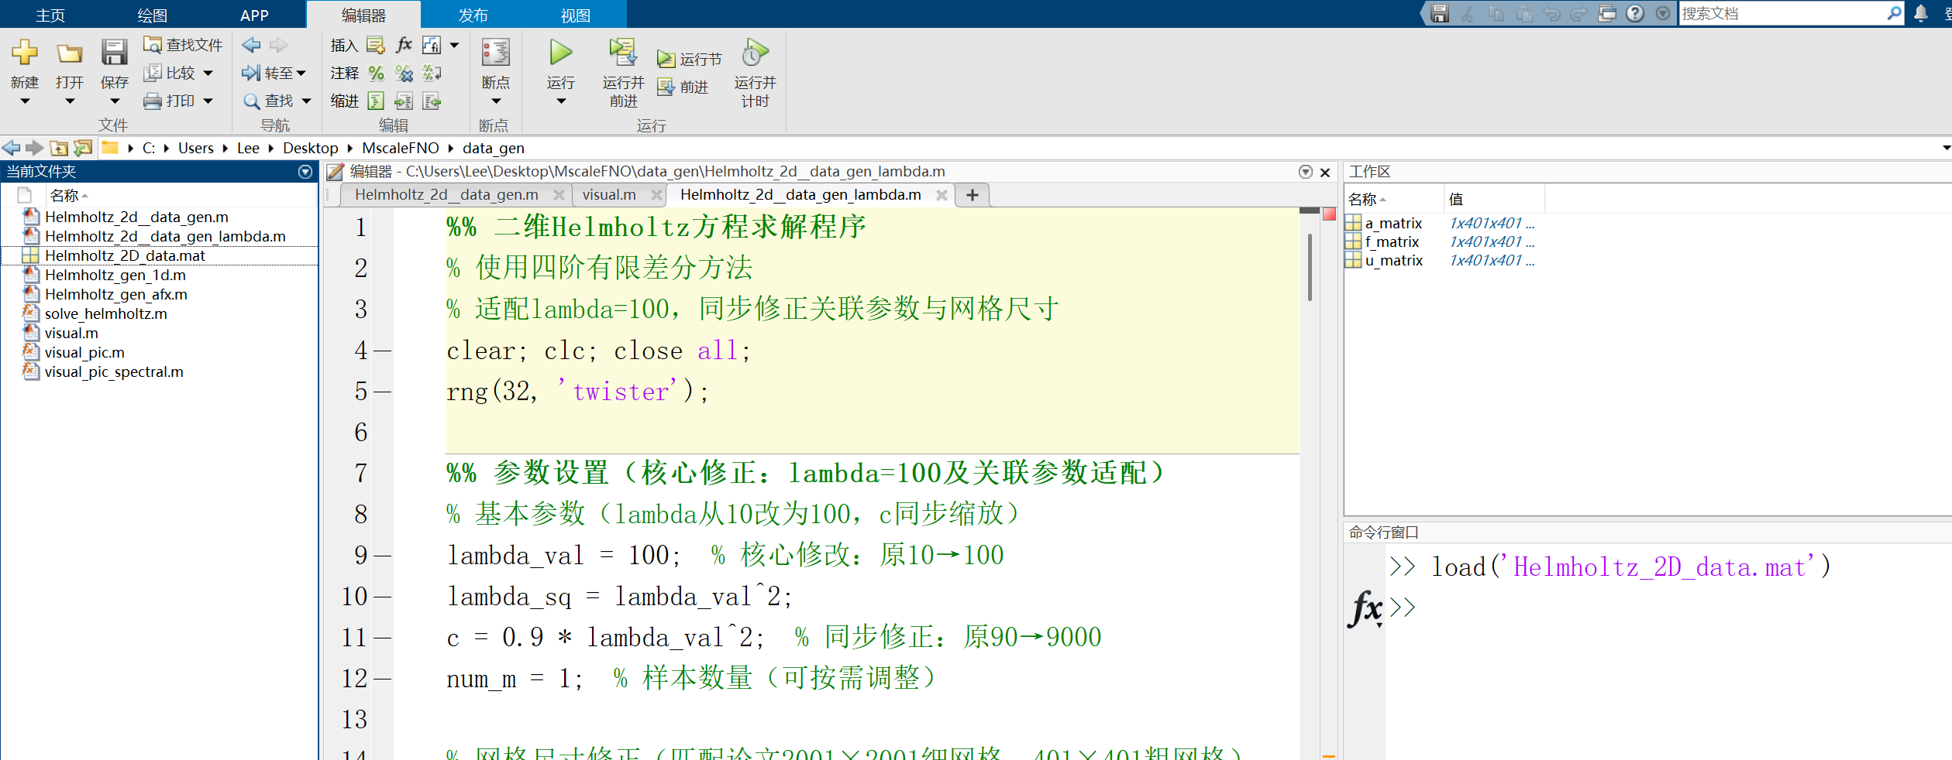1952x760 pixels.
Task: Insert a function using the fx icon
Action: (403, 44)
